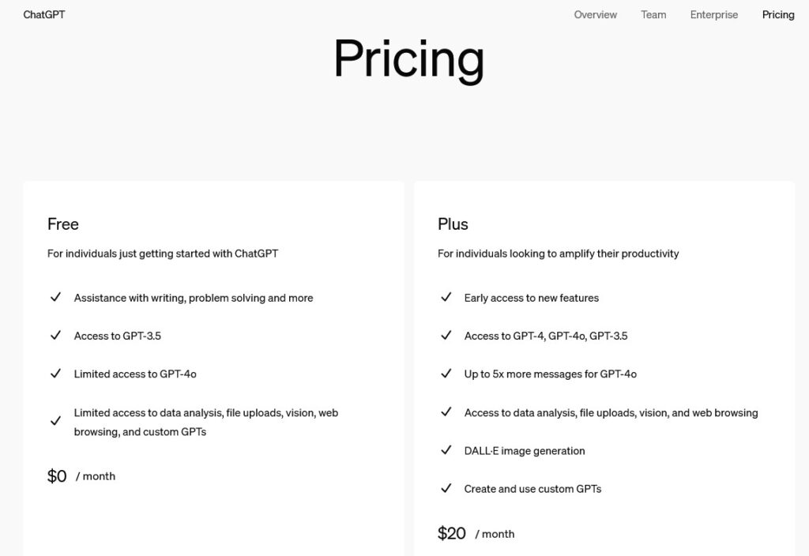Click the checkmark next to 'Limited access to GPT-4o'
This screenshot has height=556, width=809.
55,374
